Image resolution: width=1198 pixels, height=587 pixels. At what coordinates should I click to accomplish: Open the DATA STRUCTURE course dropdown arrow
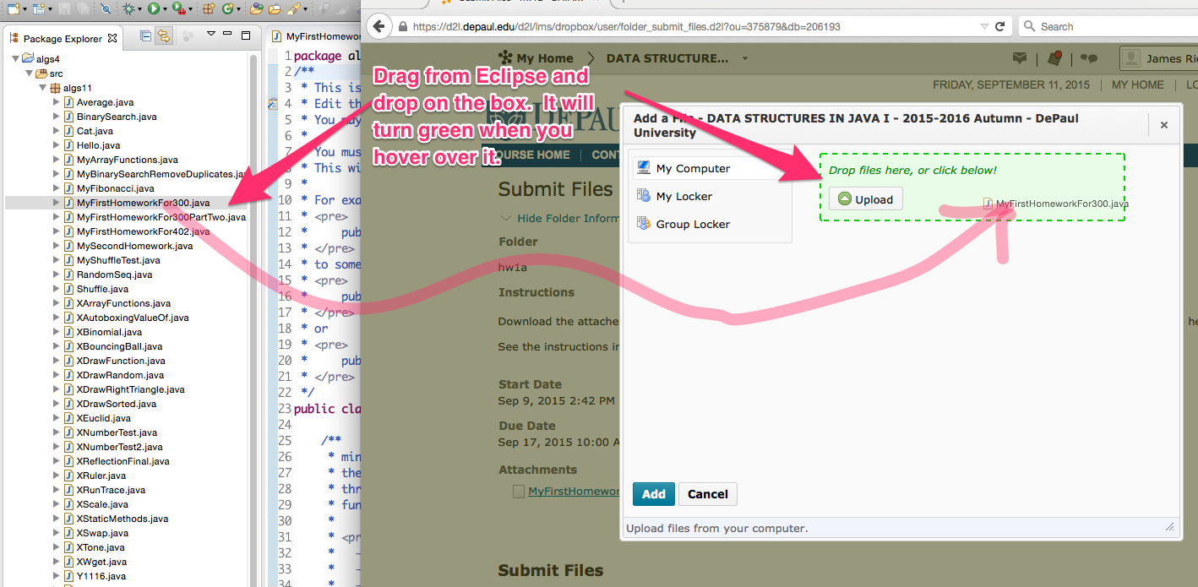[x=744, y=58]
